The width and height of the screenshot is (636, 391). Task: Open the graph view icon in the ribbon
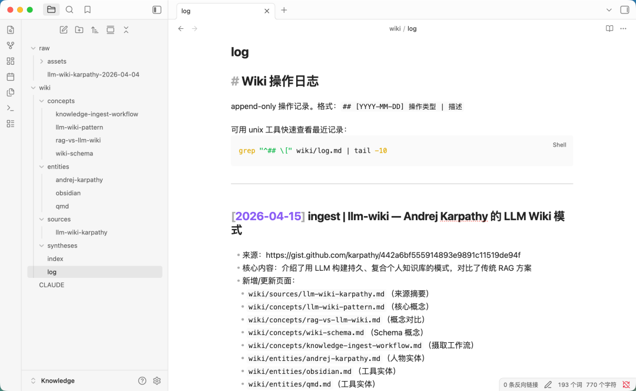click(11, 45)
